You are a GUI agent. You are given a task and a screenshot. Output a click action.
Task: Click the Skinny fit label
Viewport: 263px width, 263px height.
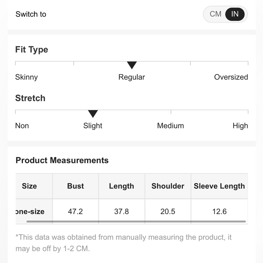(27, 77)
